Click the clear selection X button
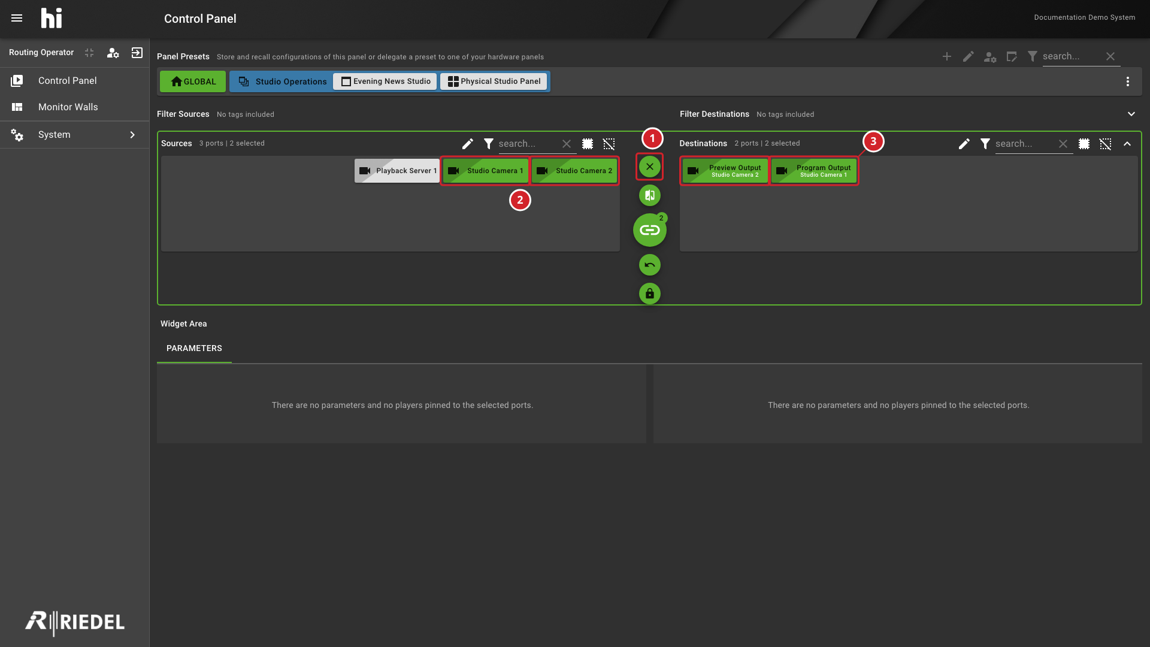The height and width of the screenshot is (647, 1150). (x=650, y=167)
